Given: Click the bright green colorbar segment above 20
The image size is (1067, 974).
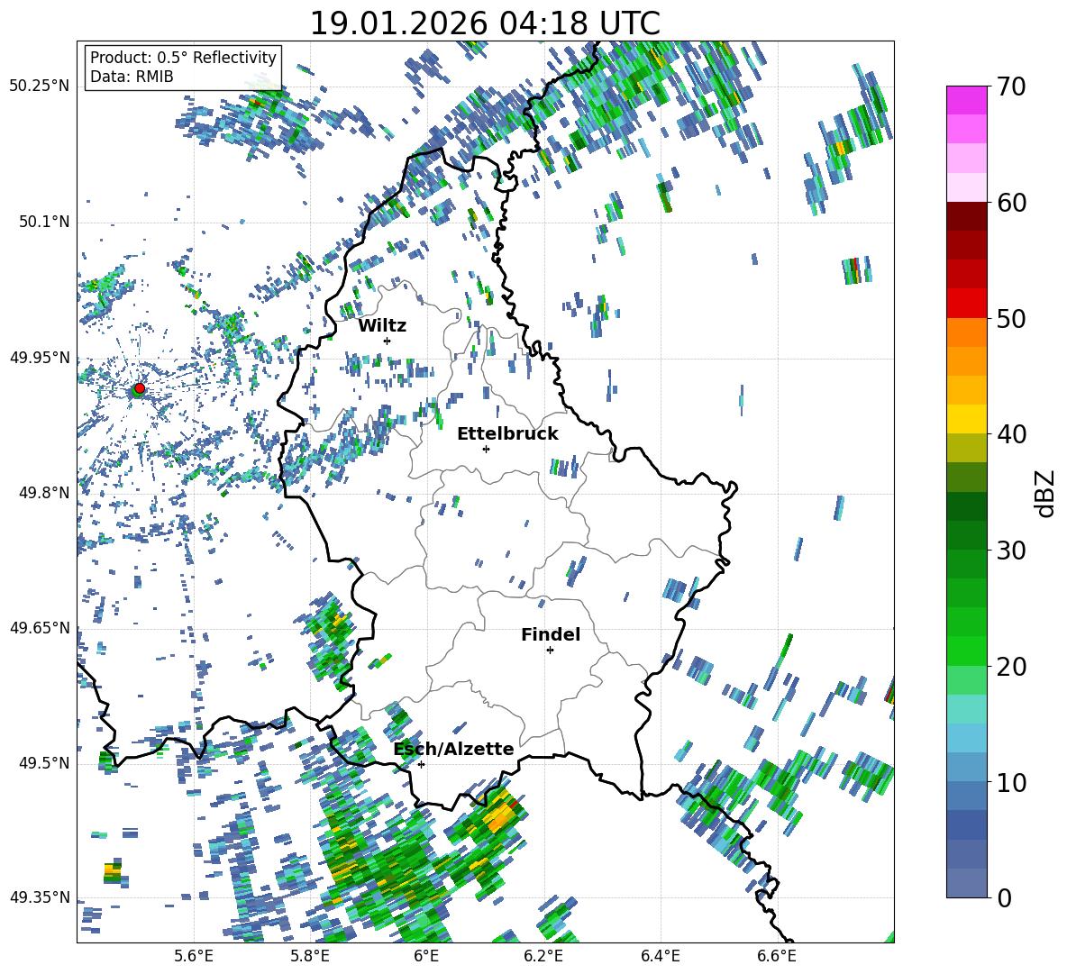Looking at the screenshot, I should [966, 651].
